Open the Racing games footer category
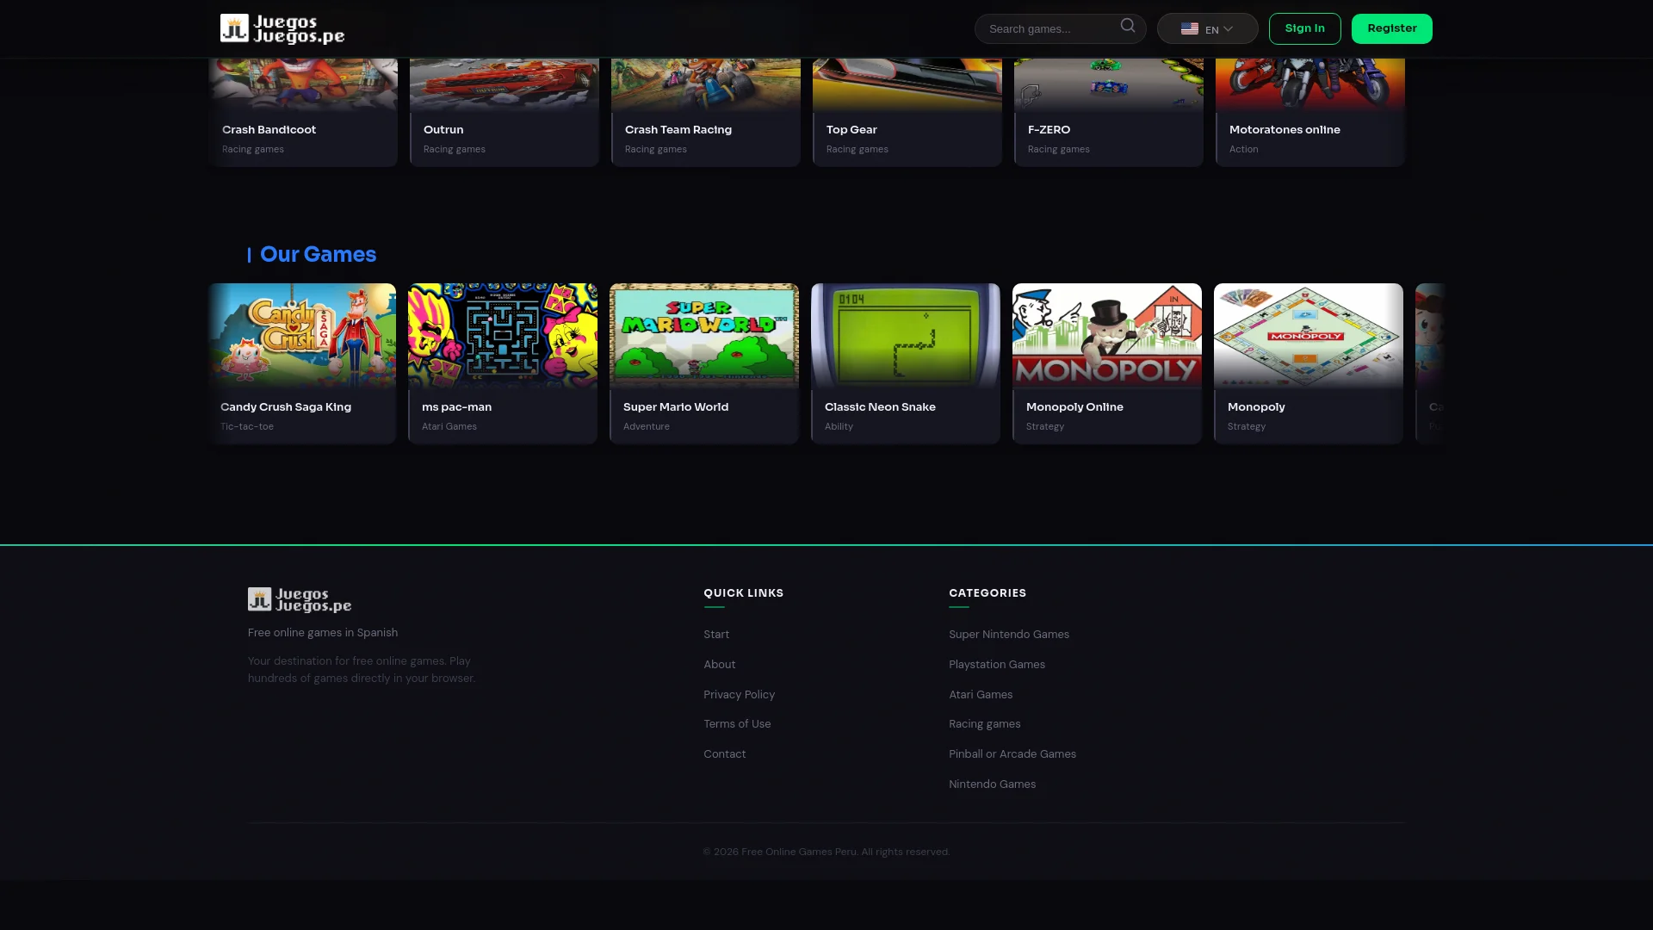Screen dimensions: 1653x930 [985, 724]
